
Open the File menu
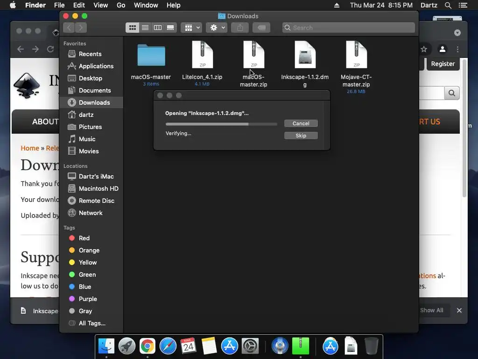59,5
